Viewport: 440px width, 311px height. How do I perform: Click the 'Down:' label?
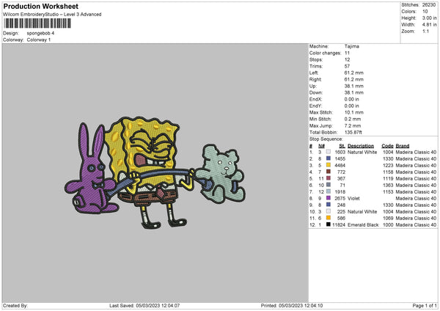pos(315,92)
